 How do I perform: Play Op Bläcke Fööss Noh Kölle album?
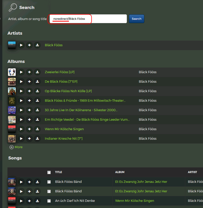(x=21, y=91)
